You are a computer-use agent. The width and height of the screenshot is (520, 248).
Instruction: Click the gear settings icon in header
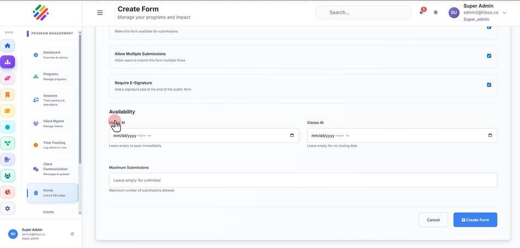click(x=436, y=13)
